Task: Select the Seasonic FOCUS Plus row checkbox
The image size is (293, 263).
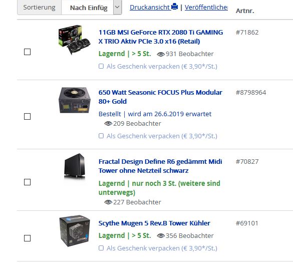Action: (27, 116)
